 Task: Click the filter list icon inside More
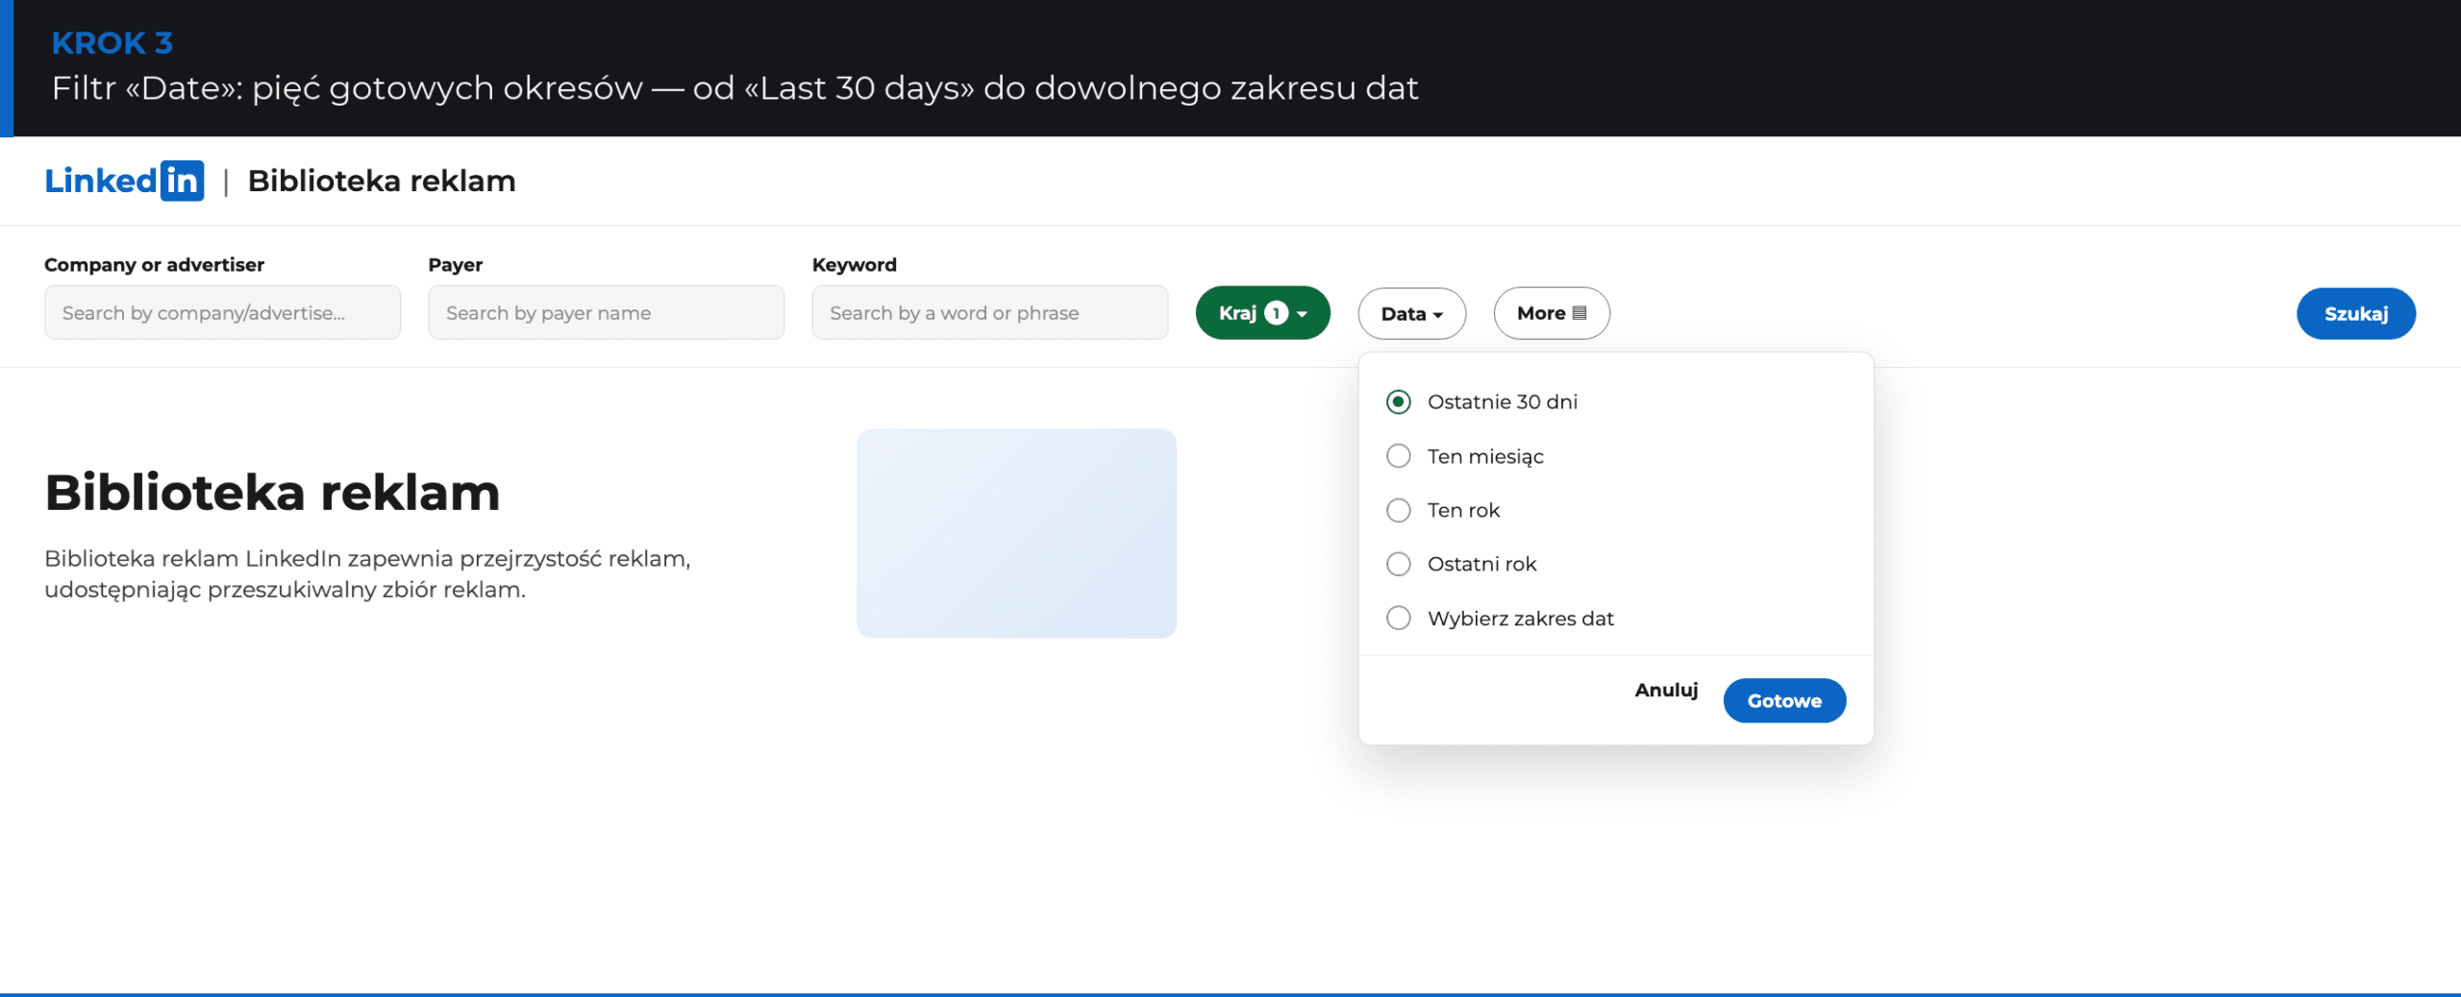click(x=1579, y=313)
